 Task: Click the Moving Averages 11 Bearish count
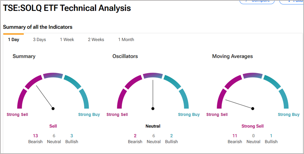pyautogui.click(x=235, y=136)
